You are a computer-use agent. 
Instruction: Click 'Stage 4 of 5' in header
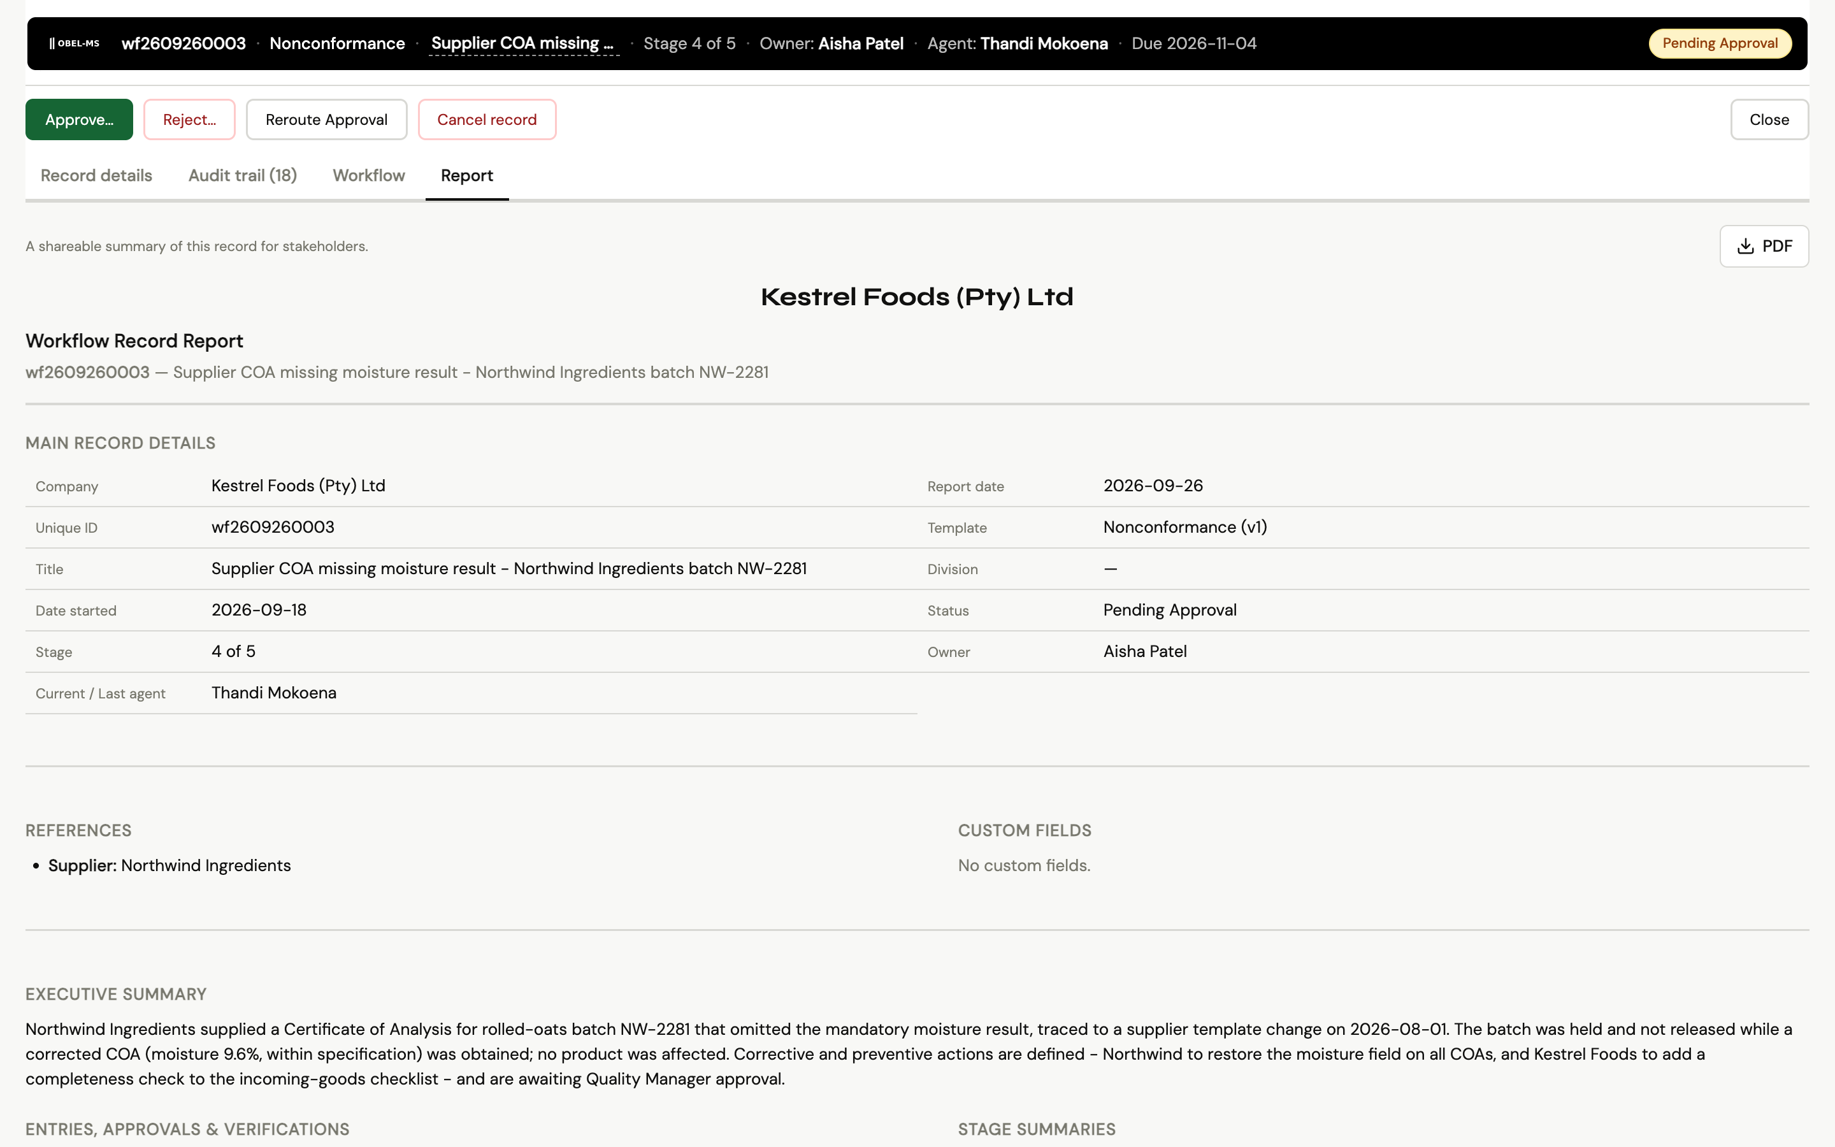(x=689, y=43)
